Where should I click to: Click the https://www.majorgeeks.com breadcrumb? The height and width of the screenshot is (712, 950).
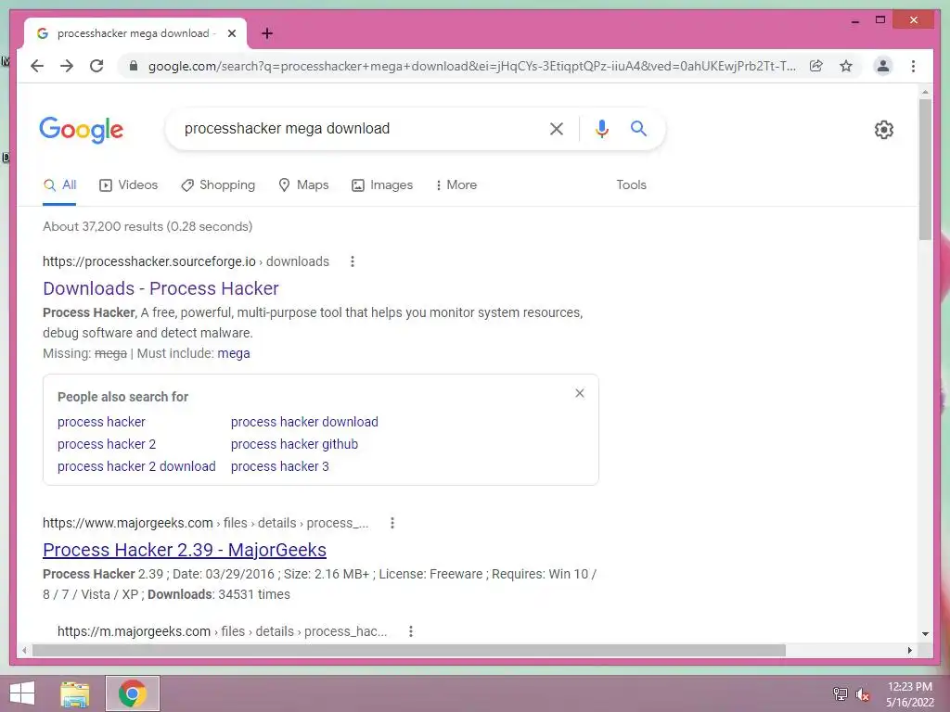[128, 523]
